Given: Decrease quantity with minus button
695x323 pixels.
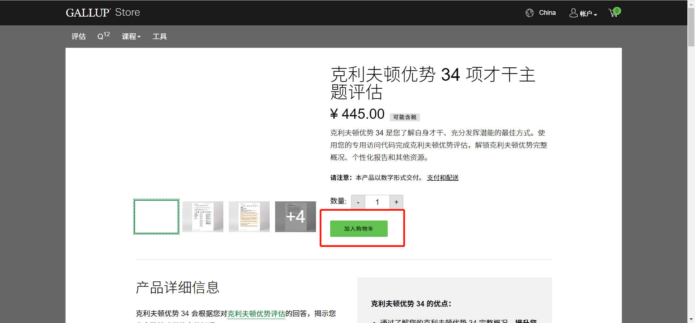Looking at the screenshot, I should [x=358, y=202].
